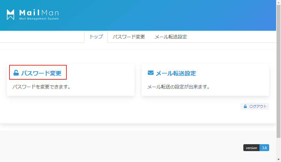
Task: Click the メール転送の設定が出来ます。 description text
Action: [178, 87]
